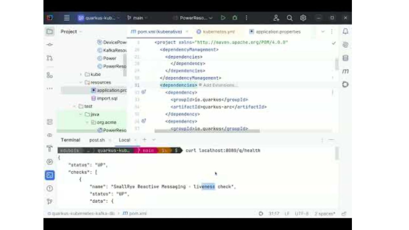Run PowerResource with the green play button
Screen dimensions: 409x230
point(223,18)
